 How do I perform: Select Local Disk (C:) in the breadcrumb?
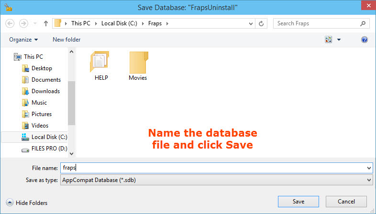click(x=119, y=23)
